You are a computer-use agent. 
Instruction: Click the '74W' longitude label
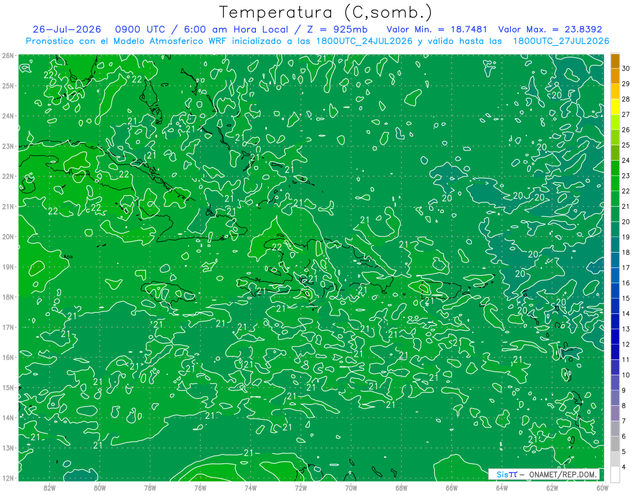pos(251,488)
